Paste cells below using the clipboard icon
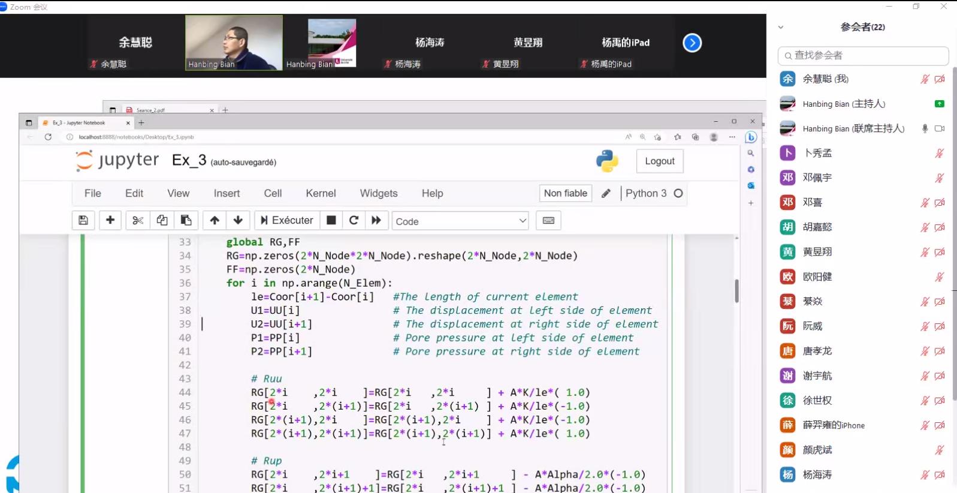957x493 pixels. click(x=186, y=221)
